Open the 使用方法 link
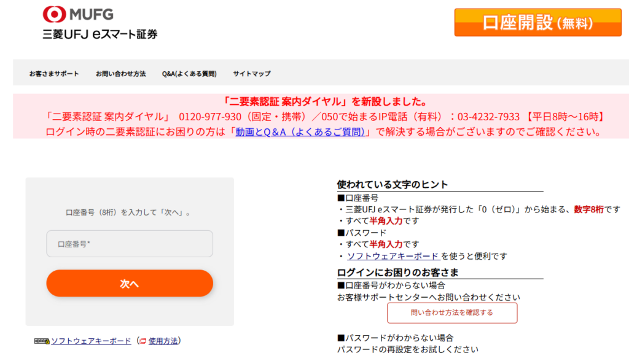The image size is (629, 353). pos(163,341)
